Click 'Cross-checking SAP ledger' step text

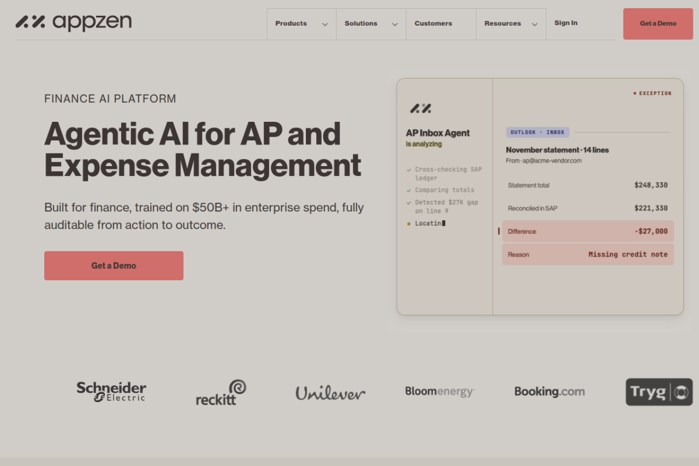[x=448, y=174]
